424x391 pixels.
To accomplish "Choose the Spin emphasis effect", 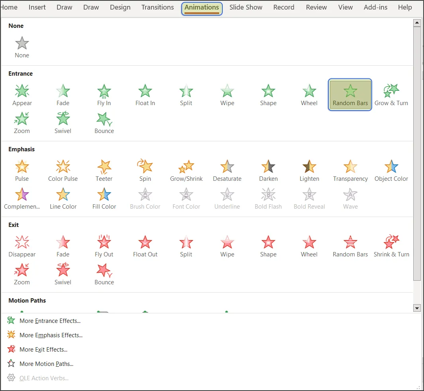I will click(145, 170).
